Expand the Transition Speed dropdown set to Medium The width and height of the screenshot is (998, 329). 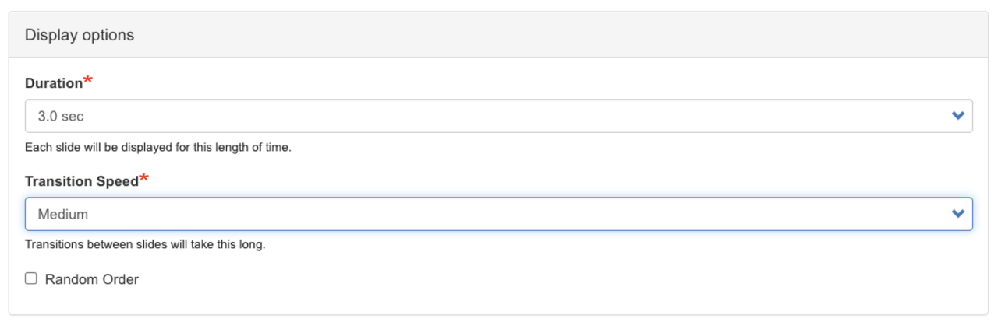click(x=498, y=214)
